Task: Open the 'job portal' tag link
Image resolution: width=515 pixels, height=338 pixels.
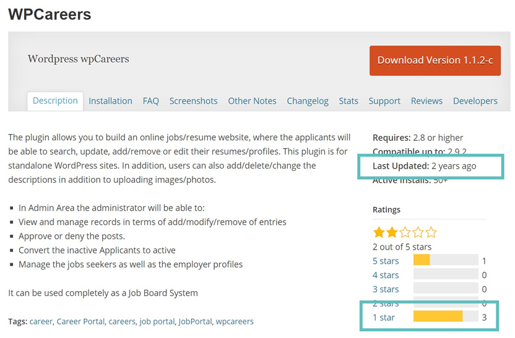Action: [157, 321]
